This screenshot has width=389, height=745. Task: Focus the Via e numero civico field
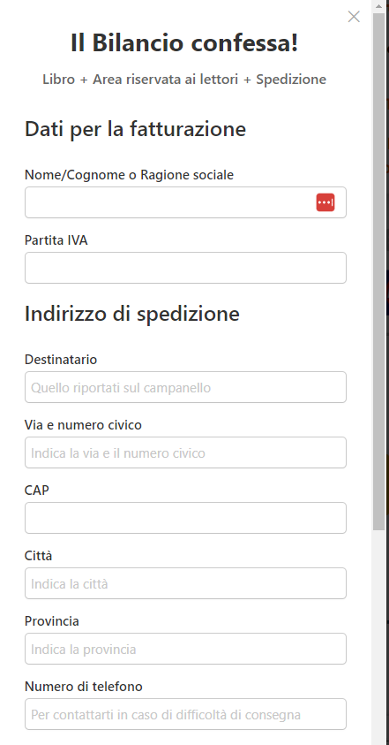click(185, 452)
